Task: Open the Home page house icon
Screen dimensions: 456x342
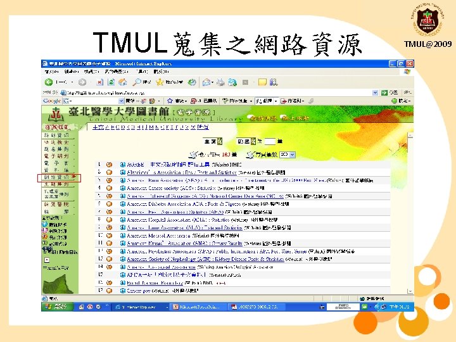Action: (122, 82)
